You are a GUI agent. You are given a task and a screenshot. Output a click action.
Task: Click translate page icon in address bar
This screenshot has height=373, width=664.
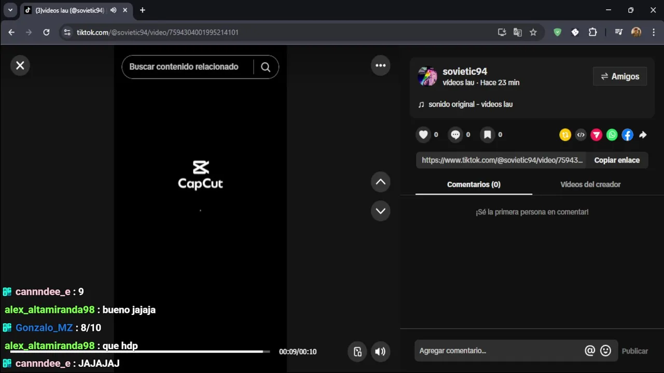[x=517, y=32]
